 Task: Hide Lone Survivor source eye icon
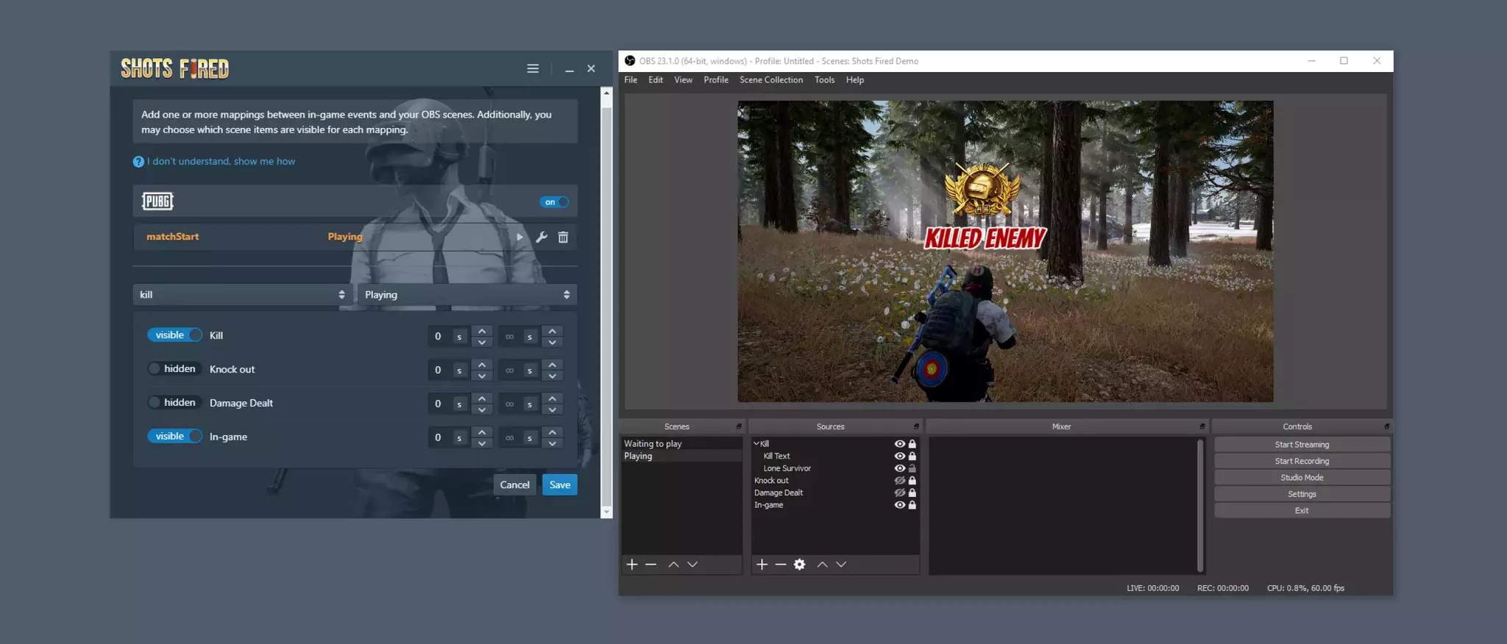(x=899, y=468)
